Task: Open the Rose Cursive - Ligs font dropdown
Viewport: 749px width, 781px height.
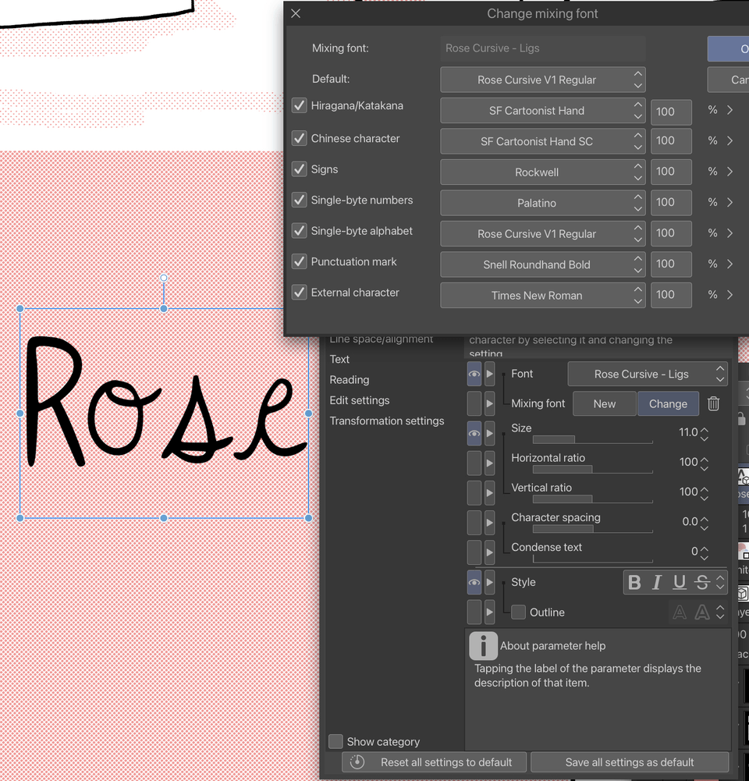Action: (647, 374)
